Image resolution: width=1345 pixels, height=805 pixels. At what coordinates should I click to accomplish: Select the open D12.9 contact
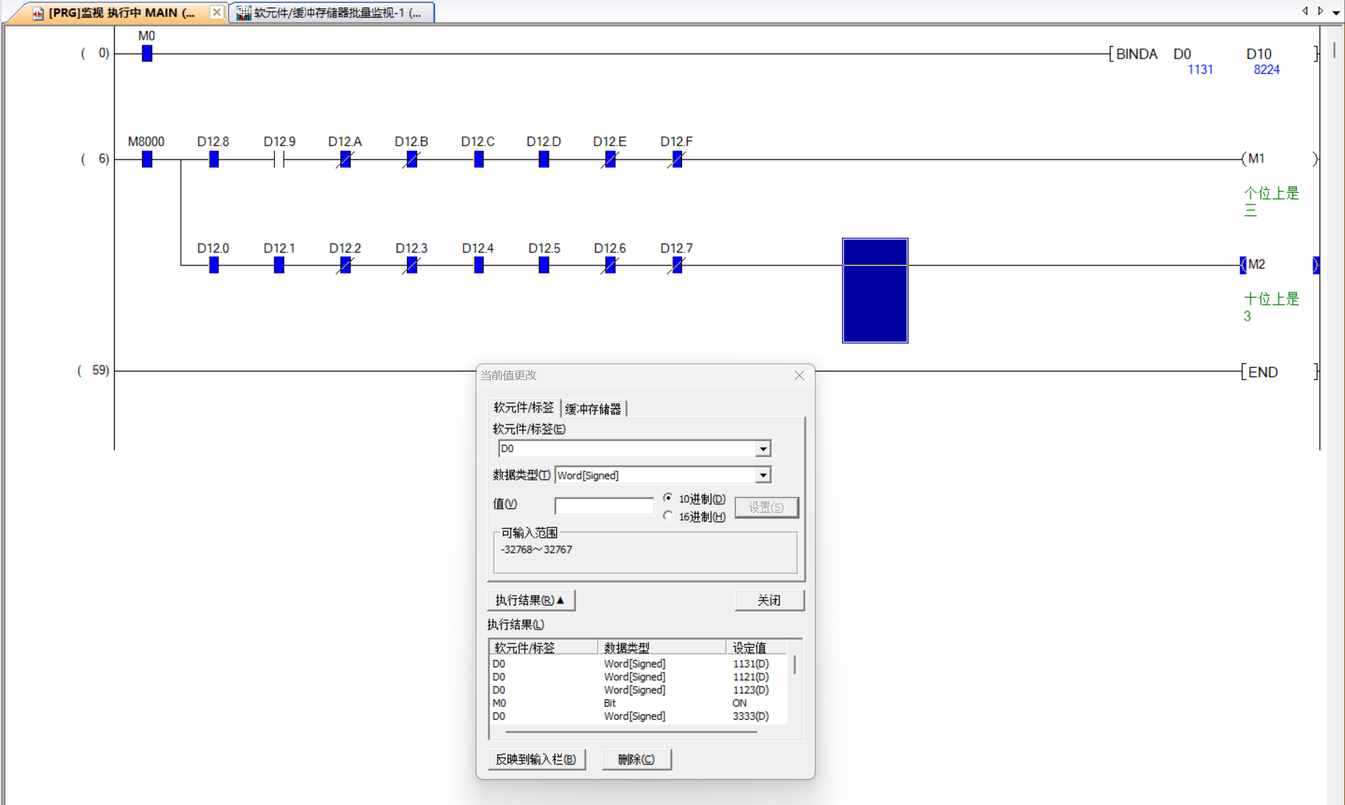279,160
